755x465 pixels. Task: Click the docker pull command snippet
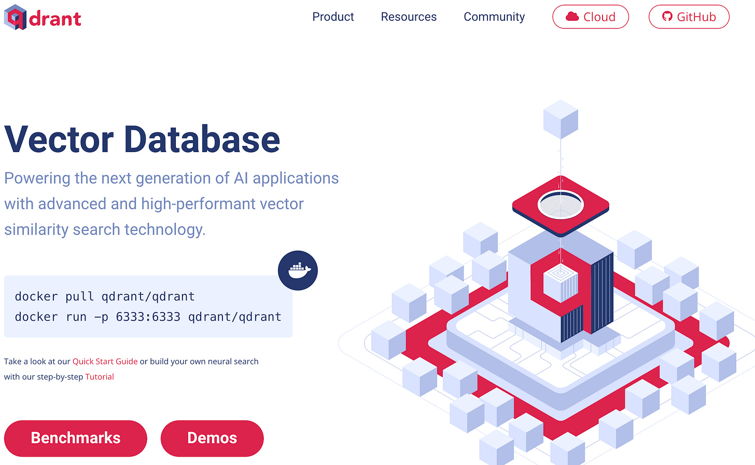pyautogui.click(x=104, y=296)
